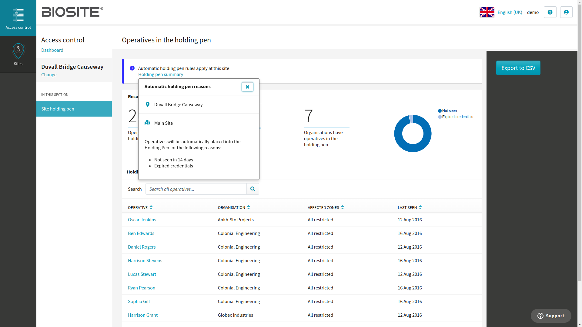Close the Automatic holding pen reasons popup
Image resolution: width=582 pixels, height=327 pixels.
coord(247,87)
